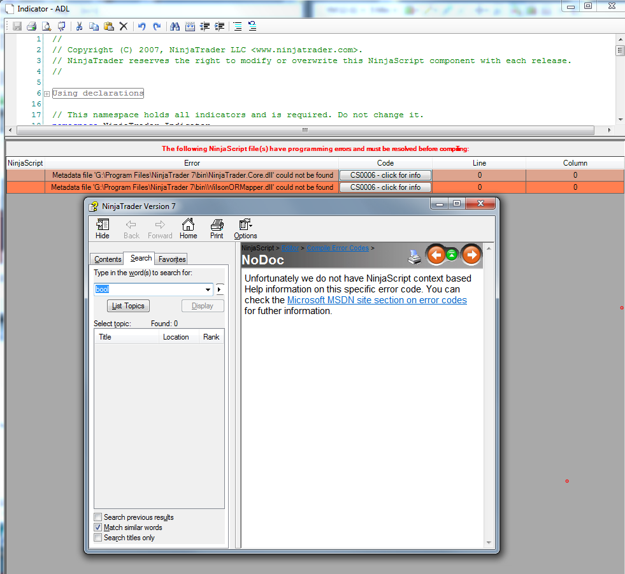This screenshot has height=574, width=625.
Task: Expand the Using declarations code region
Action: (x=47, y=94)
